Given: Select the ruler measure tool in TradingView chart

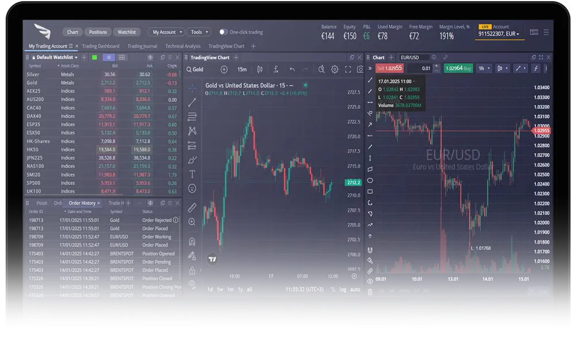Looking at the screenshot, I should 192,208.
